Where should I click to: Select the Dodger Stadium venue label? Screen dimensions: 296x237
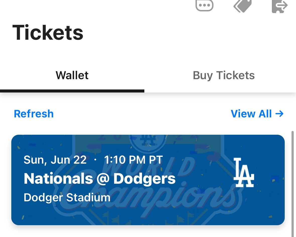click(x=67, y=198)
